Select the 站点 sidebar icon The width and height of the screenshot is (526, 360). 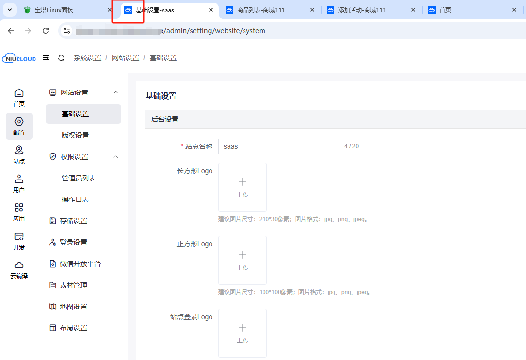point(19,155)
